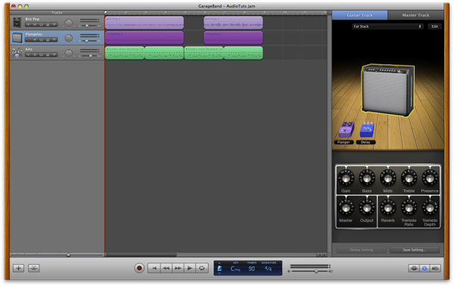The width and height of the screenshot is (454, 286).
Task: Add a new track with the plus button
Action: tap(18, 268)
